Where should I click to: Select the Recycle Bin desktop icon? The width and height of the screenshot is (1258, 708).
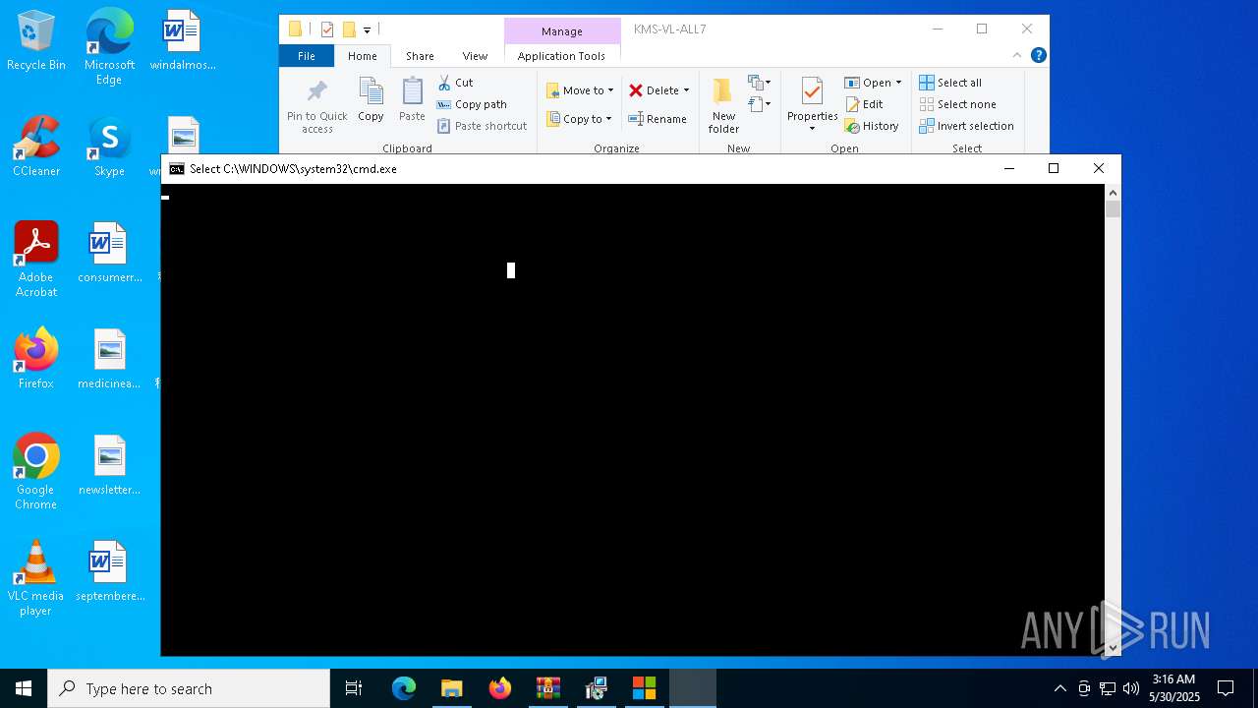36,41
